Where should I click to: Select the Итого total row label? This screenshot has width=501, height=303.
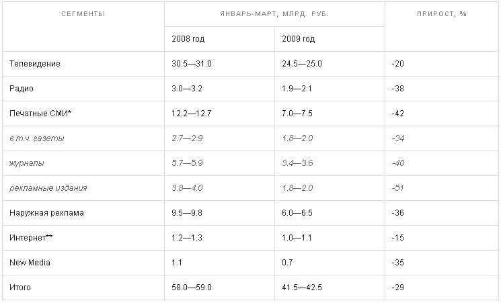20,288
